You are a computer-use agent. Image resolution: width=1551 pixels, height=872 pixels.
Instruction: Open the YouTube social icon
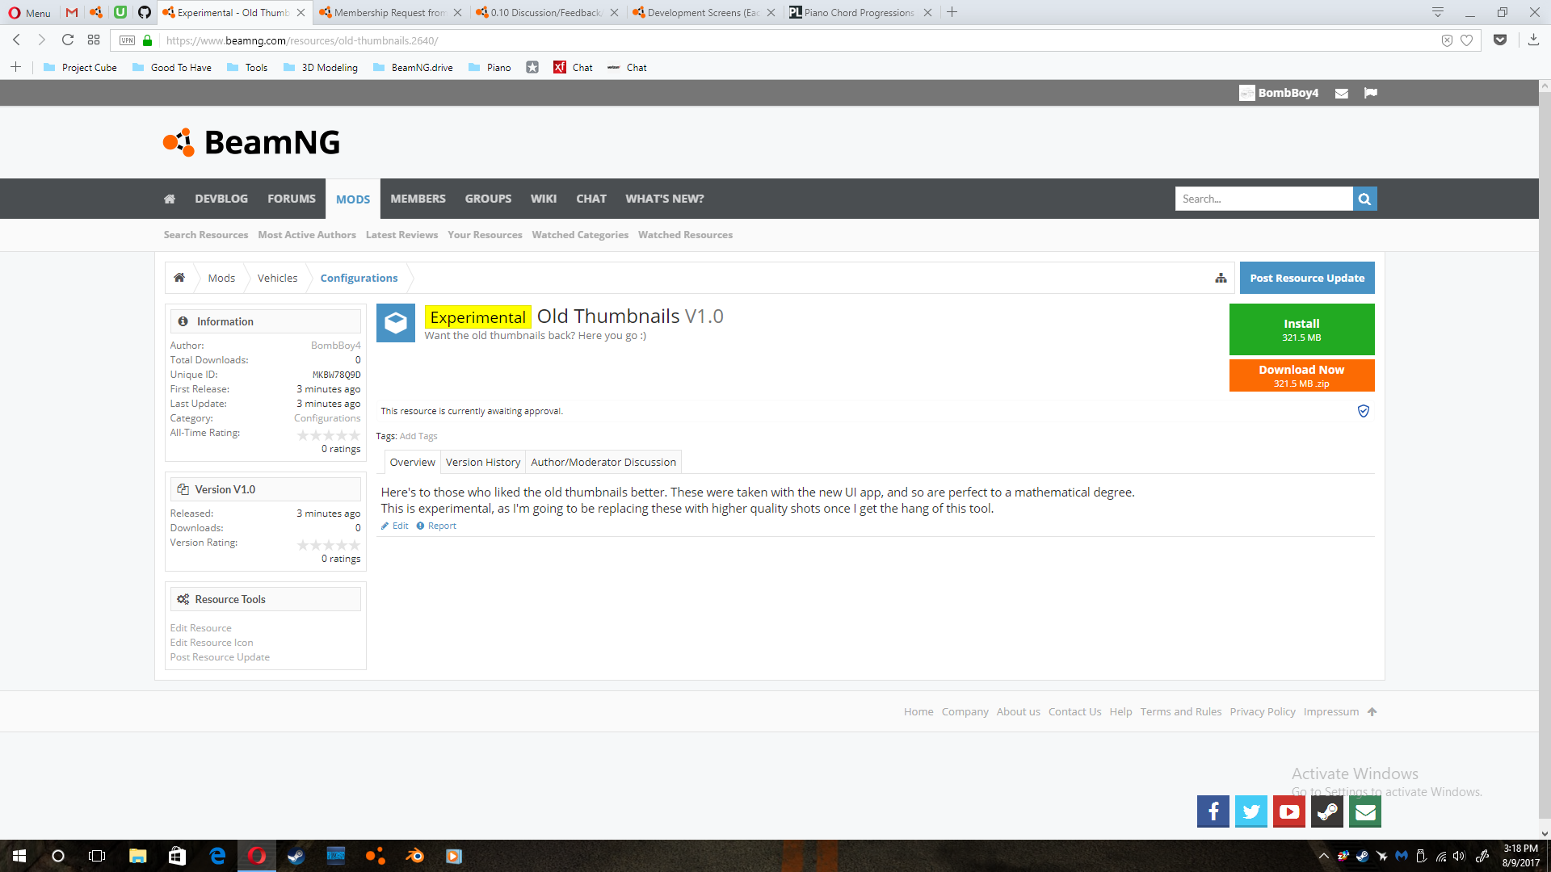pyautogui.click(x=1289, y=811)
